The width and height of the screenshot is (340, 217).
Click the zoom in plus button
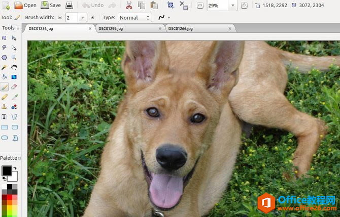[244, 6]
